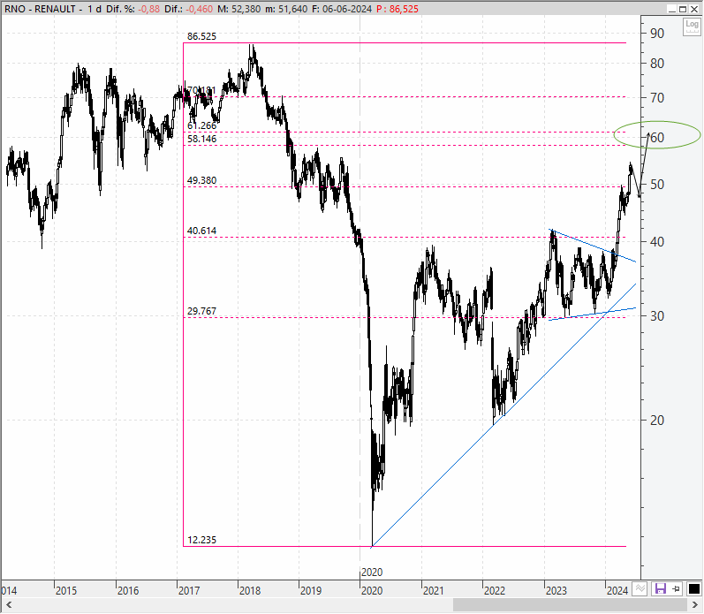Minimize the RNO chart window

pos(672,9)
